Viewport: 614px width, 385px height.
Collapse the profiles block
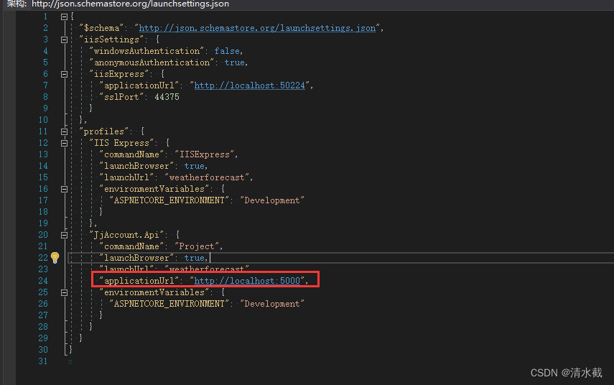[64, 132]
